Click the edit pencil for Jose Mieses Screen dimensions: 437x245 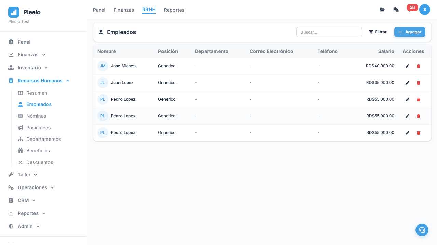407,66
